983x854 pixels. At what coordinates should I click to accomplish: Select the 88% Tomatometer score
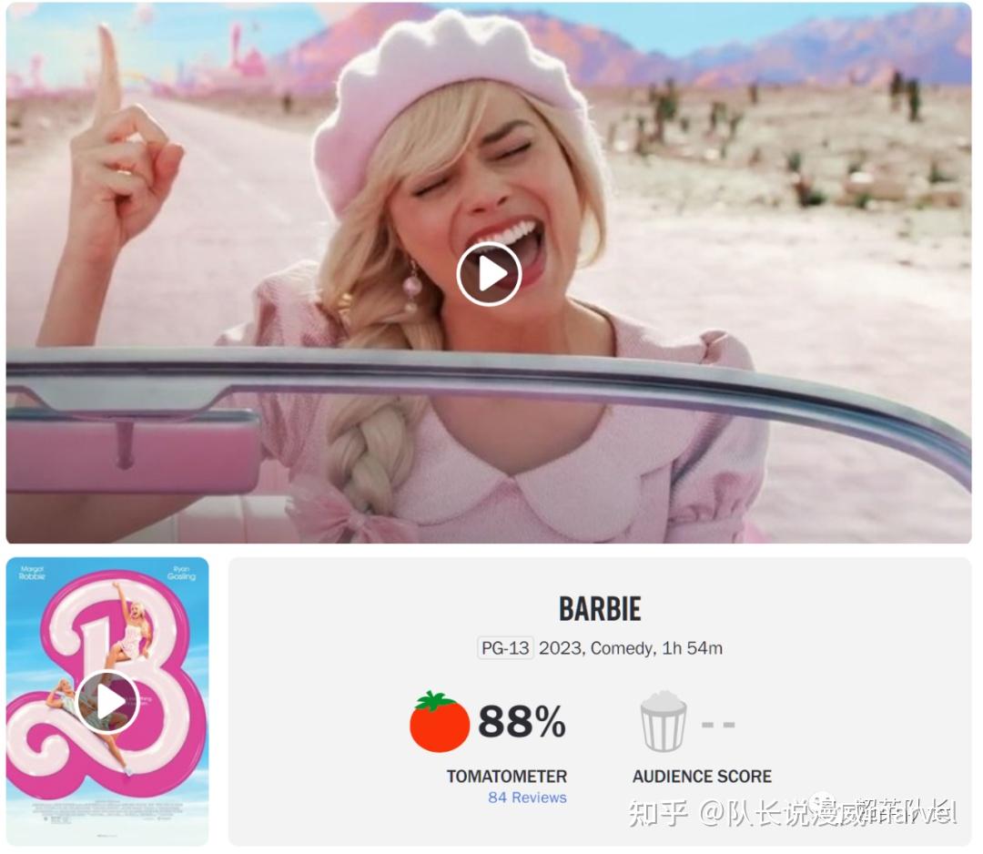[x=522, y=722]
